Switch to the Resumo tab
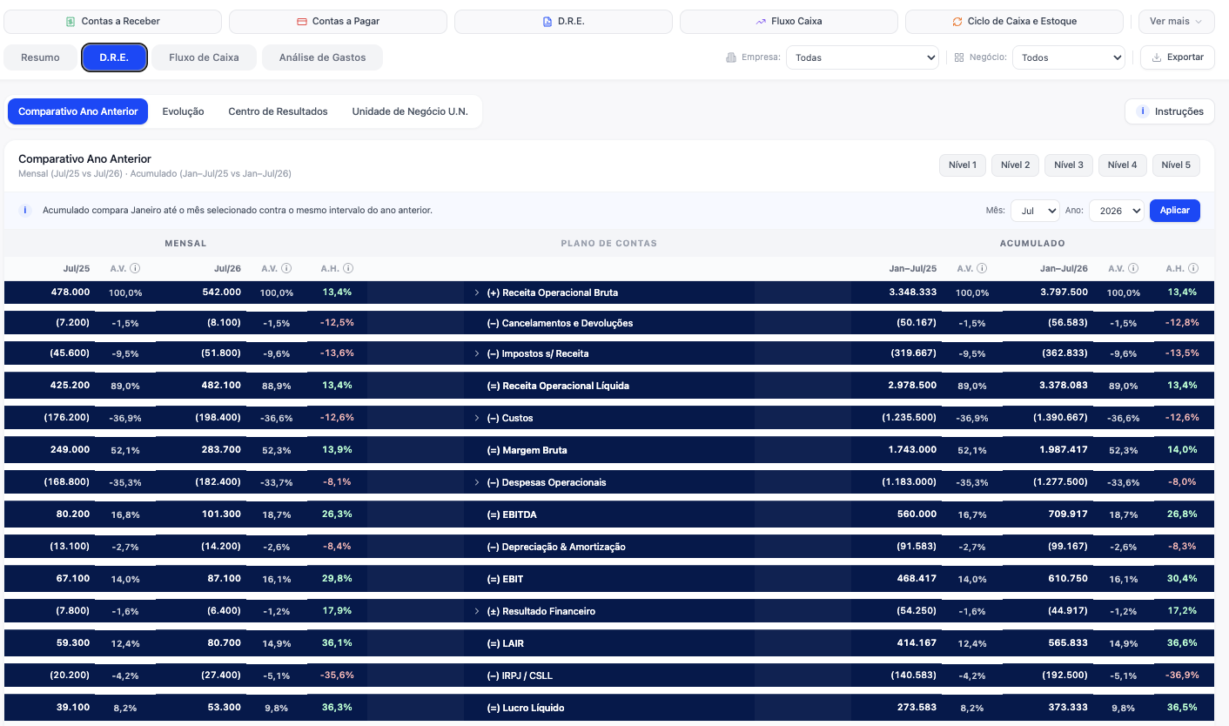This screenshot has height=726, width=1229. [x=40, y=57]
